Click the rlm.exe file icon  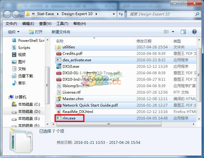(59, 118)
